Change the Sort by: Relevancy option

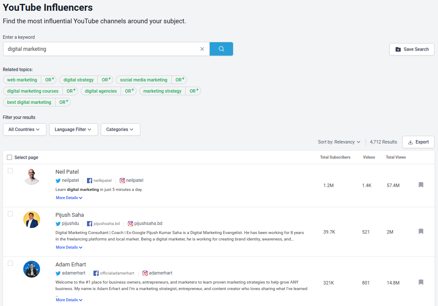pyautogui.click(x=339, y=142)
